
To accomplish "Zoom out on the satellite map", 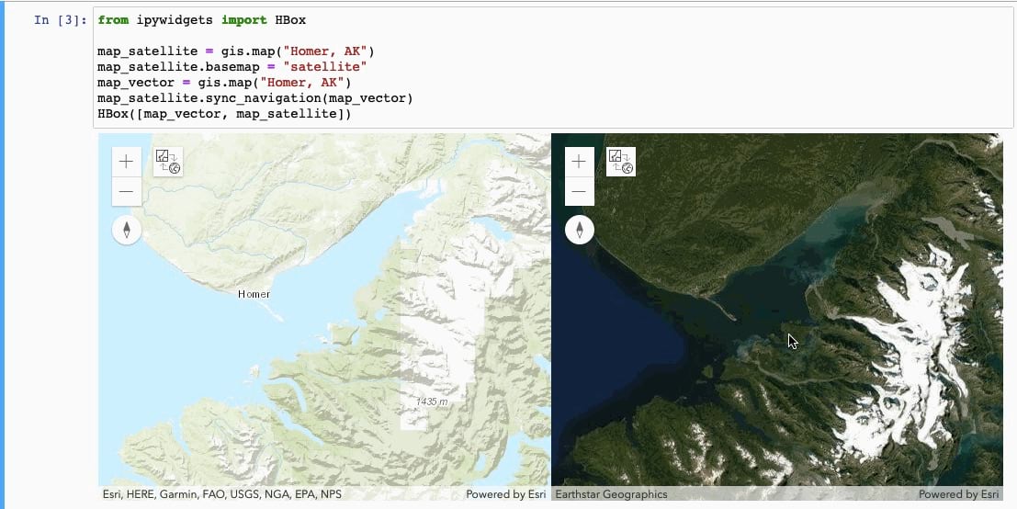I will (579, 192).
